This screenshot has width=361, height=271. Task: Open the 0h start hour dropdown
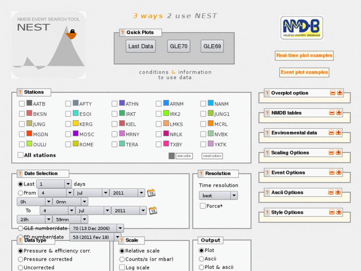pyautogui.click(x=34, y=202)
